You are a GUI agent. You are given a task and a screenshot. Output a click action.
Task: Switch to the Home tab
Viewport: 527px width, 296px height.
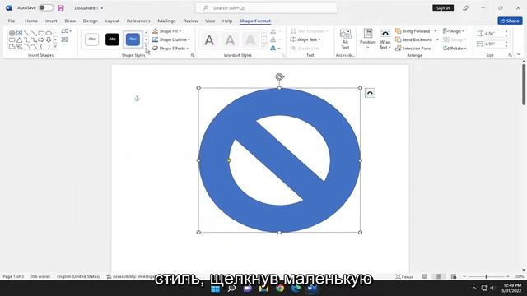31,21
